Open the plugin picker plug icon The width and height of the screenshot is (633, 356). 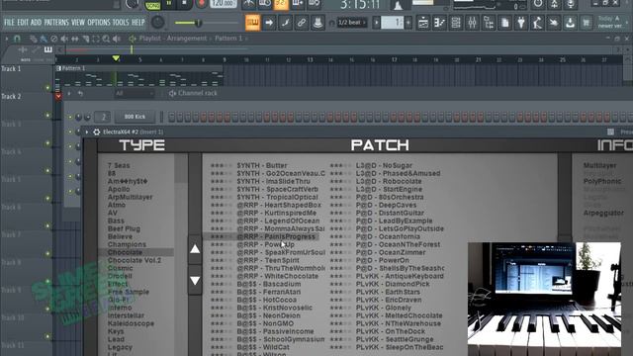click(521, 23)
